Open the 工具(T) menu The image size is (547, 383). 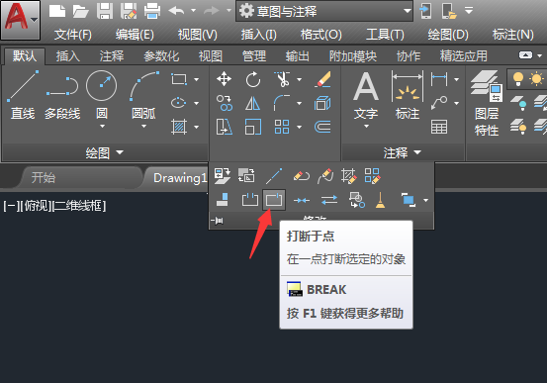(x=385, y=35)
